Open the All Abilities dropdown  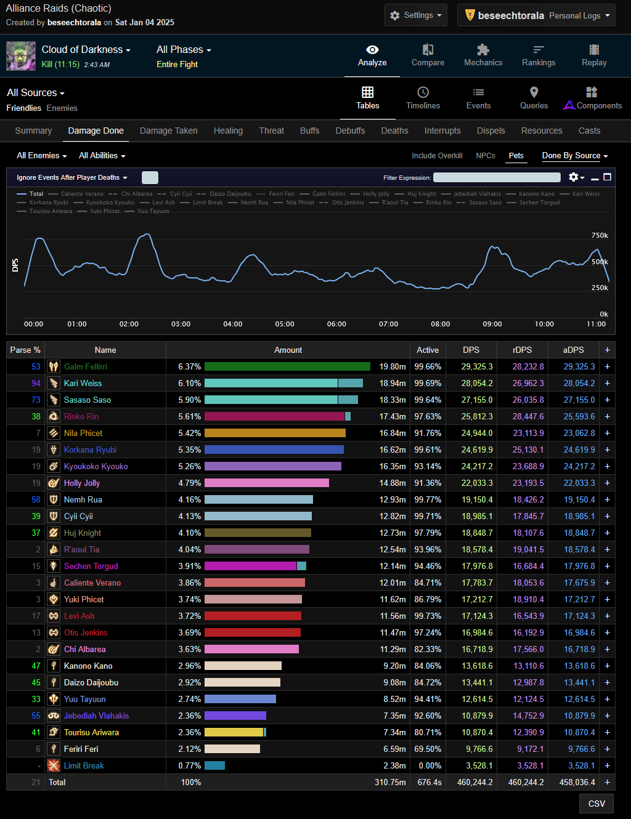[x=102, y=156]
